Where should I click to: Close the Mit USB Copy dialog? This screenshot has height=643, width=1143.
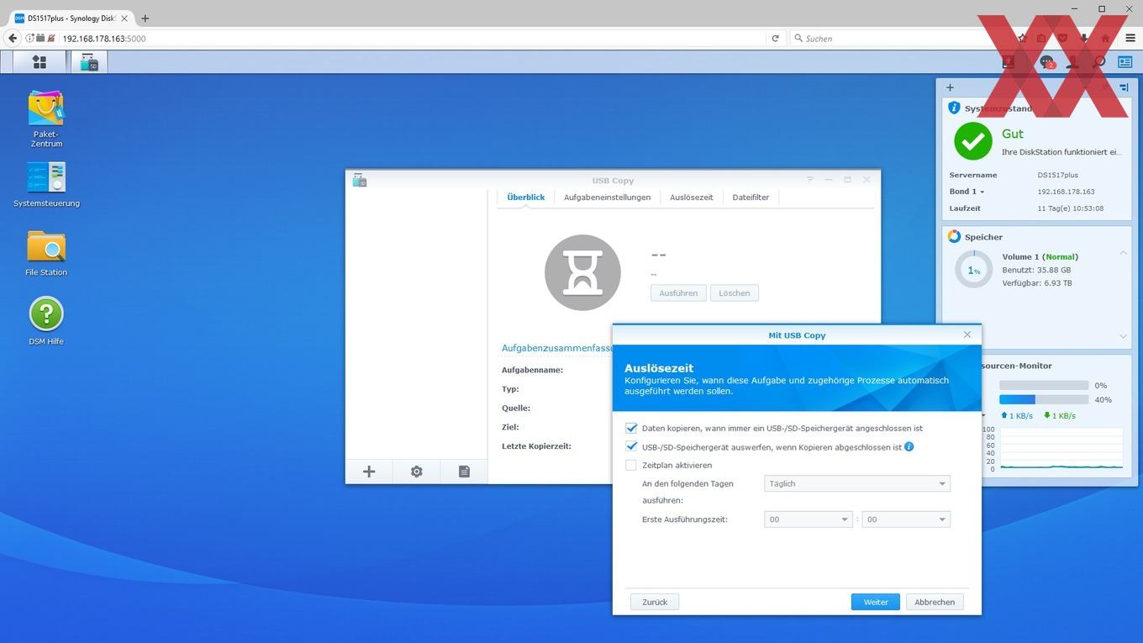tap(967, 335)
